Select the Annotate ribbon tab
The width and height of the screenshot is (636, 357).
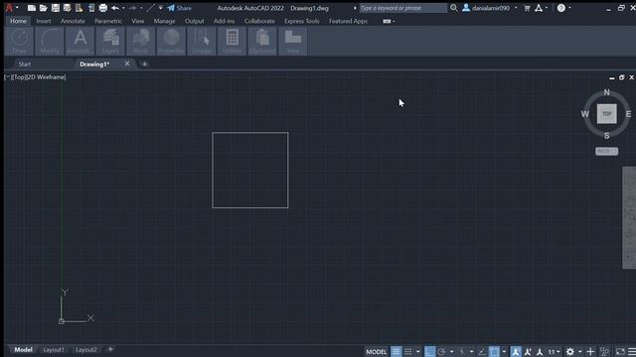(73, 21)
